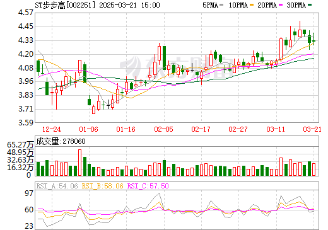Click the stock title ST步步高[002251]
328x230 pixels.
[x=66, y=5]
